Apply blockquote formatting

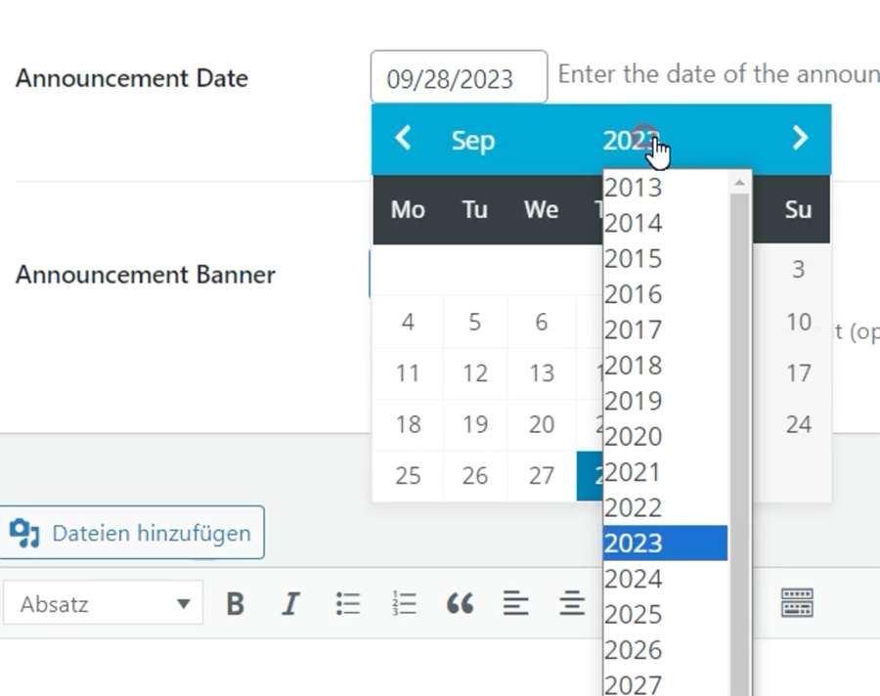[460, 604]
